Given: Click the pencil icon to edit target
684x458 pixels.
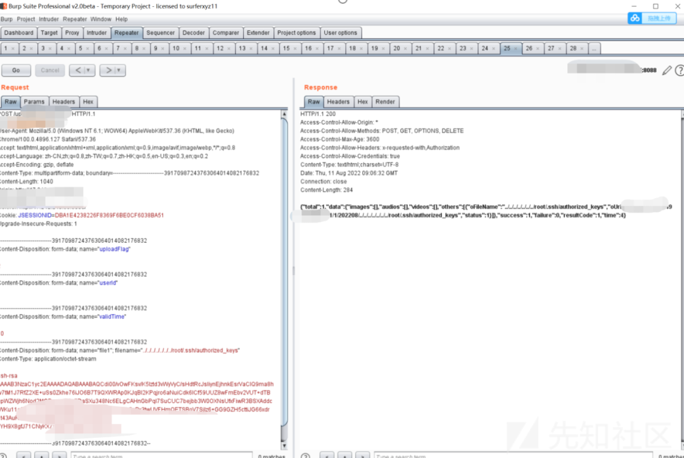Looking at the screenshot, I should coord(666,71).
